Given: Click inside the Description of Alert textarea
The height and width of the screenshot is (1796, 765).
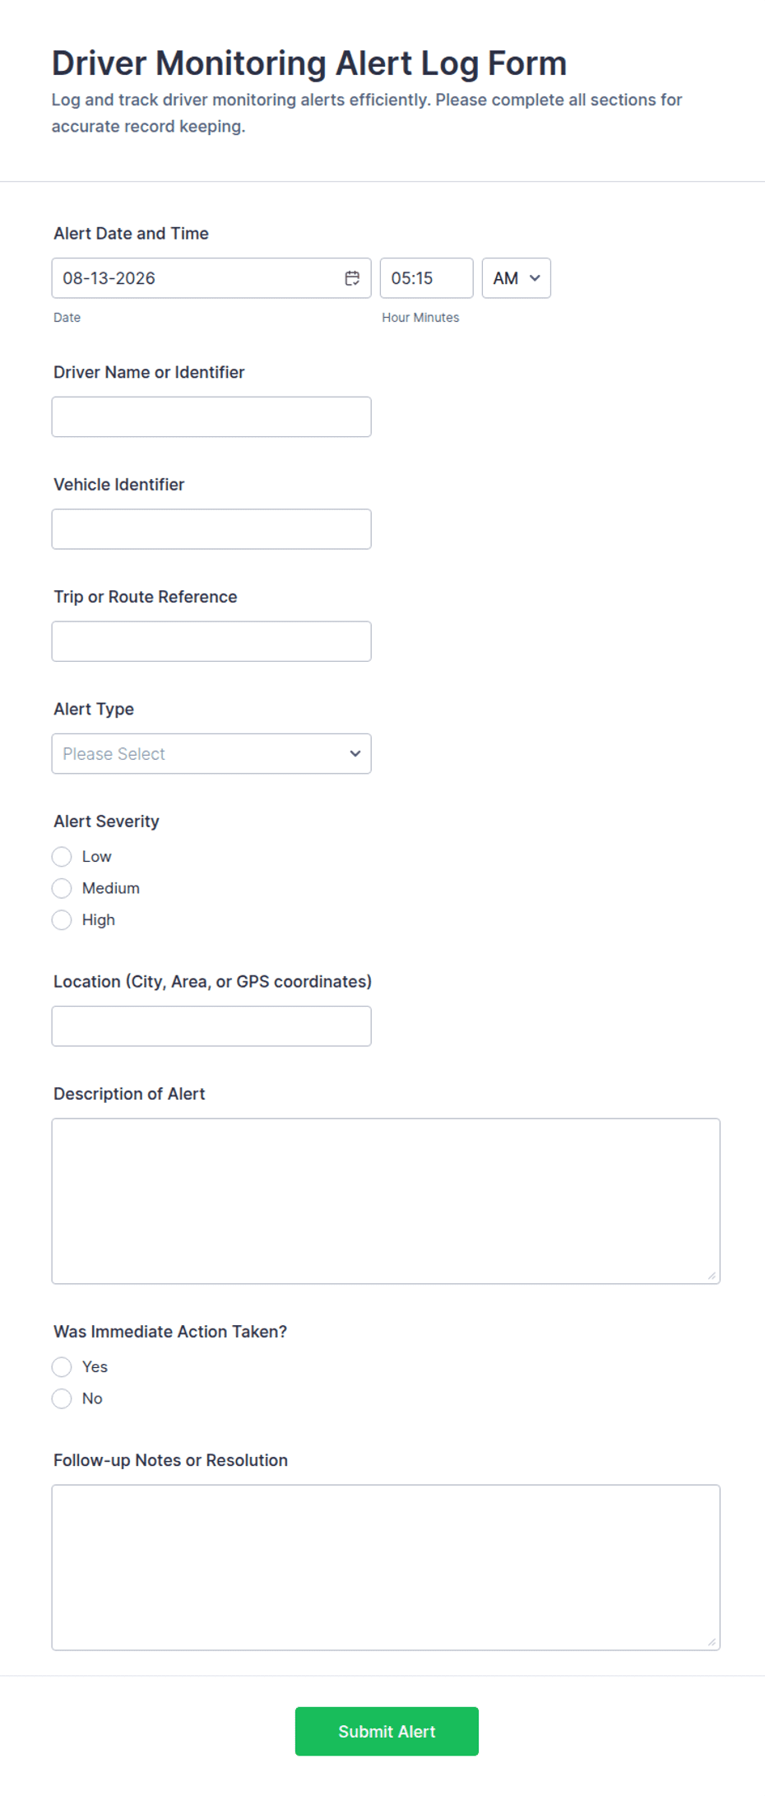Looking at the screenshot, I should tap(386, 1201).
